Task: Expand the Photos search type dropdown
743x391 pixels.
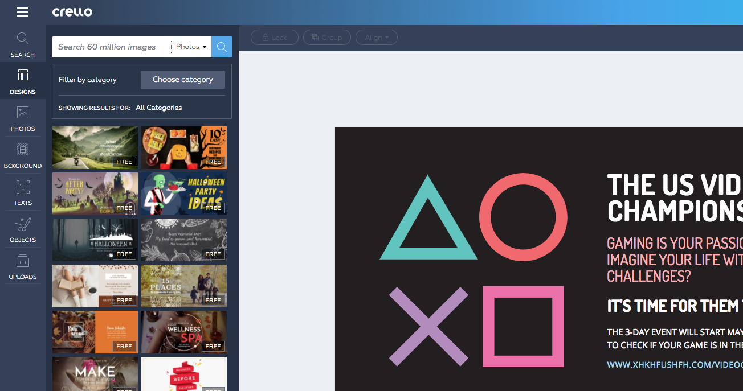Action: pos(191,47)
